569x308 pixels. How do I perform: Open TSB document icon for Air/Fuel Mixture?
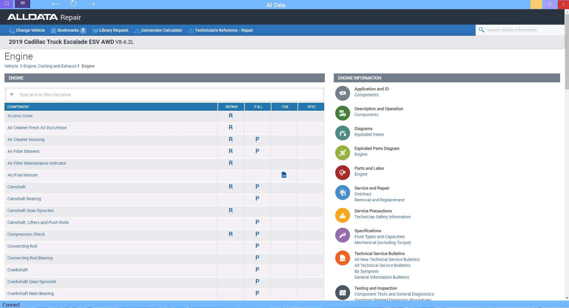click(x=284, y=175)
